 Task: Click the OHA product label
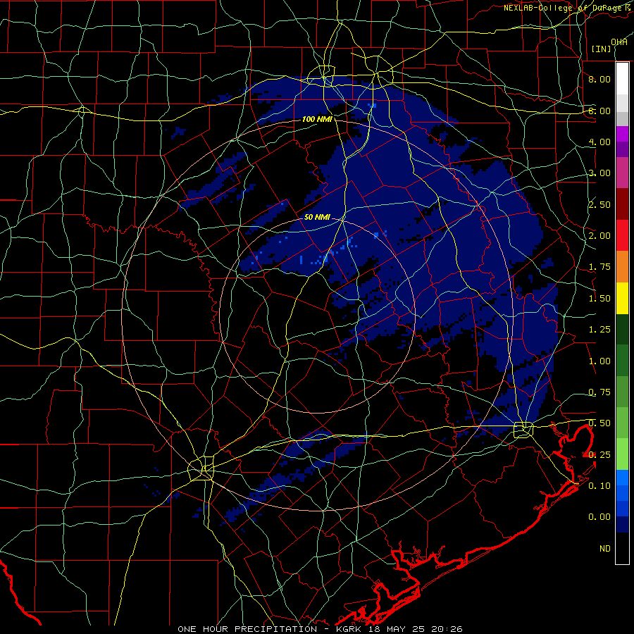(619, 42)
